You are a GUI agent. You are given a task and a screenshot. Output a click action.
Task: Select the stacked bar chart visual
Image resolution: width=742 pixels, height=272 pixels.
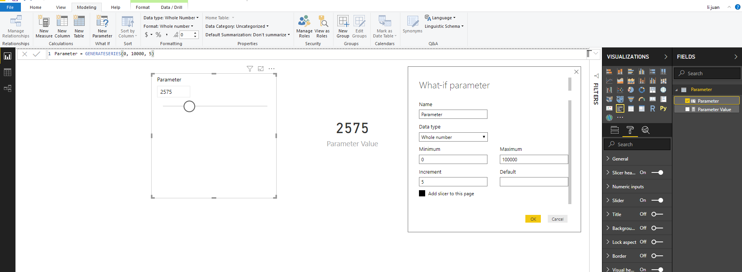point(609,71)
